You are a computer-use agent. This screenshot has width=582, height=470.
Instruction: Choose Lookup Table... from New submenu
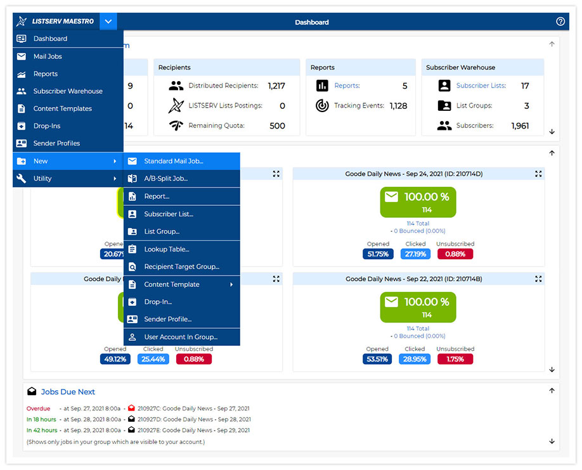point(181,250)
